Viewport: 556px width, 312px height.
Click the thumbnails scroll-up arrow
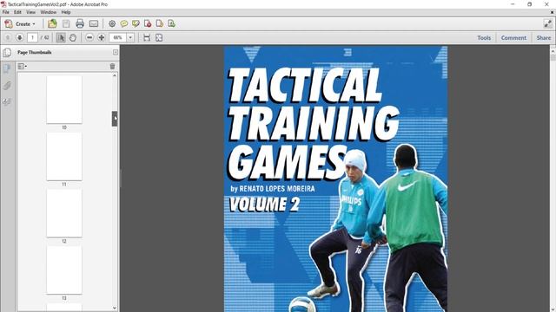pos(115,75)
